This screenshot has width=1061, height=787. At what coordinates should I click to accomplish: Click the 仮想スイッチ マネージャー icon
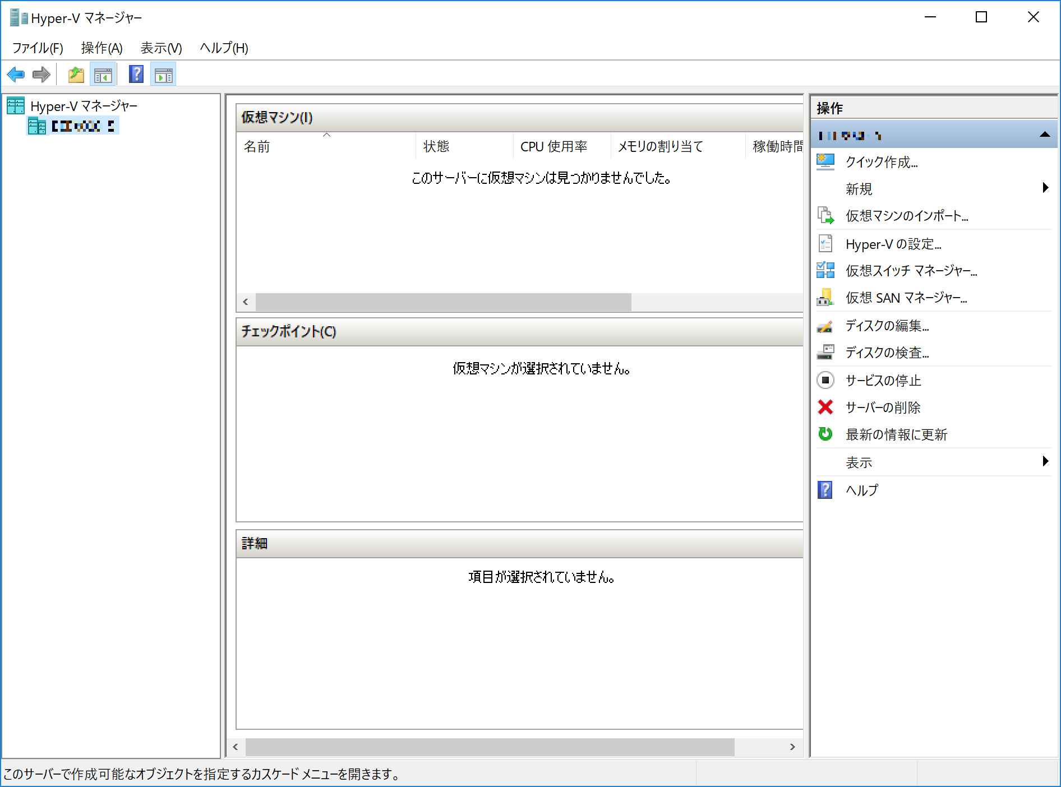pos(825,270)
